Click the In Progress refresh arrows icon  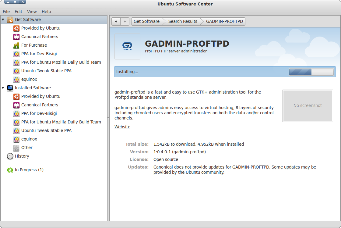coord(10,170)
